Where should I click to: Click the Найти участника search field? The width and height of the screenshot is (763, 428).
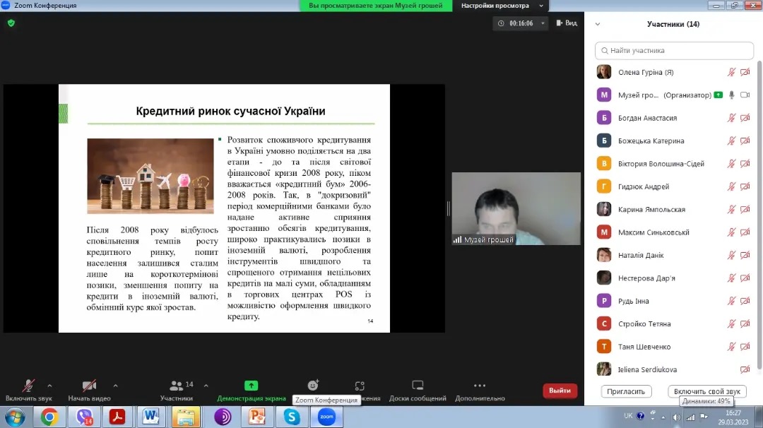(674, 51)
